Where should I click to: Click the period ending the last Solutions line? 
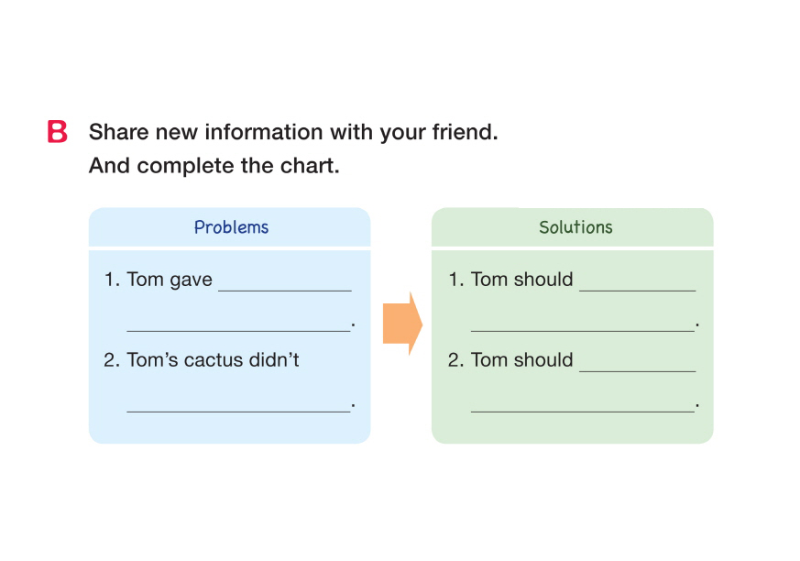click(697, 404)
